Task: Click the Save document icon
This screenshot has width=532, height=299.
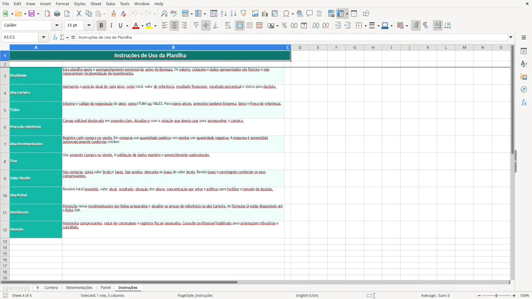Action: coord(31,14)
